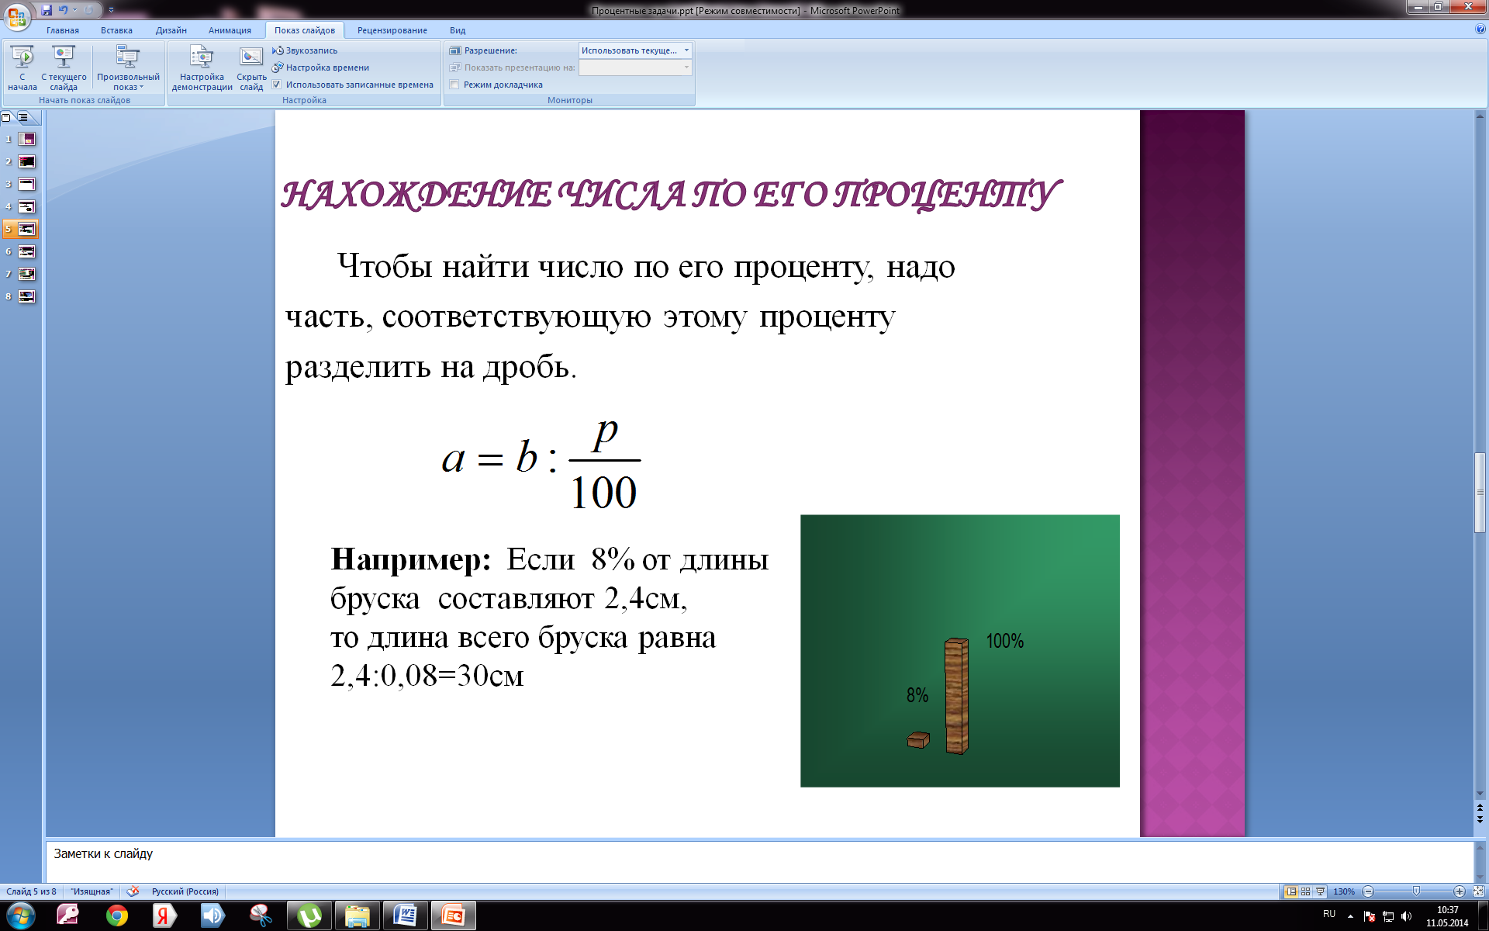Image resolution: width=1489 pixels, height=931 pixels.
Task: Open Quick Access Toolbar customize arrow
Action: click(111, 10)
